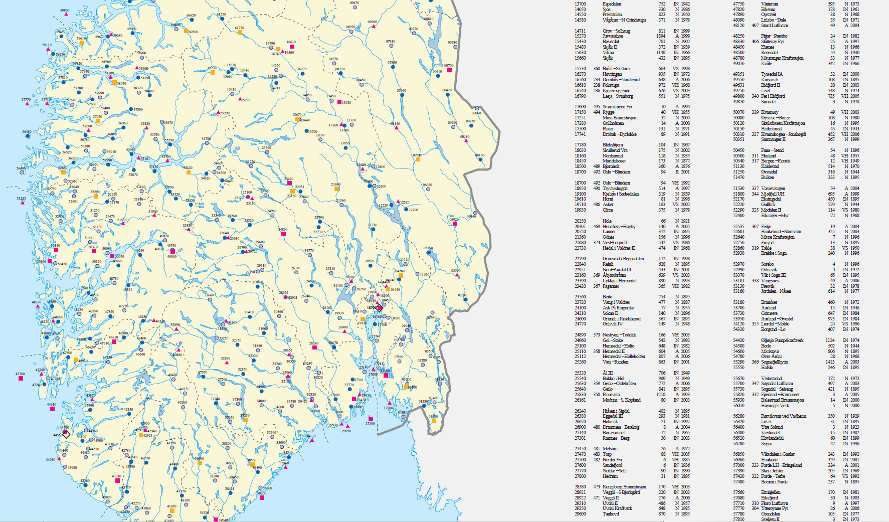Click the pink square marker labeled 28380
This screenshot has width=889, height=522.
(314, 347)
